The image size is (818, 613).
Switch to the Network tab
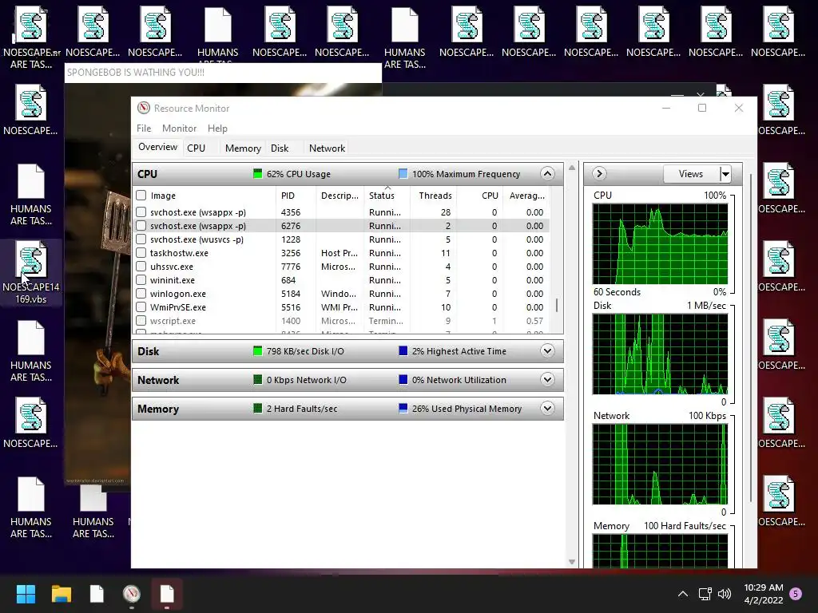pyautogui.click(x=327, y=148)
